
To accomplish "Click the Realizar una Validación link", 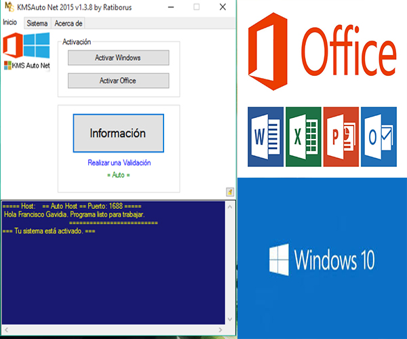I will (119, 163).
